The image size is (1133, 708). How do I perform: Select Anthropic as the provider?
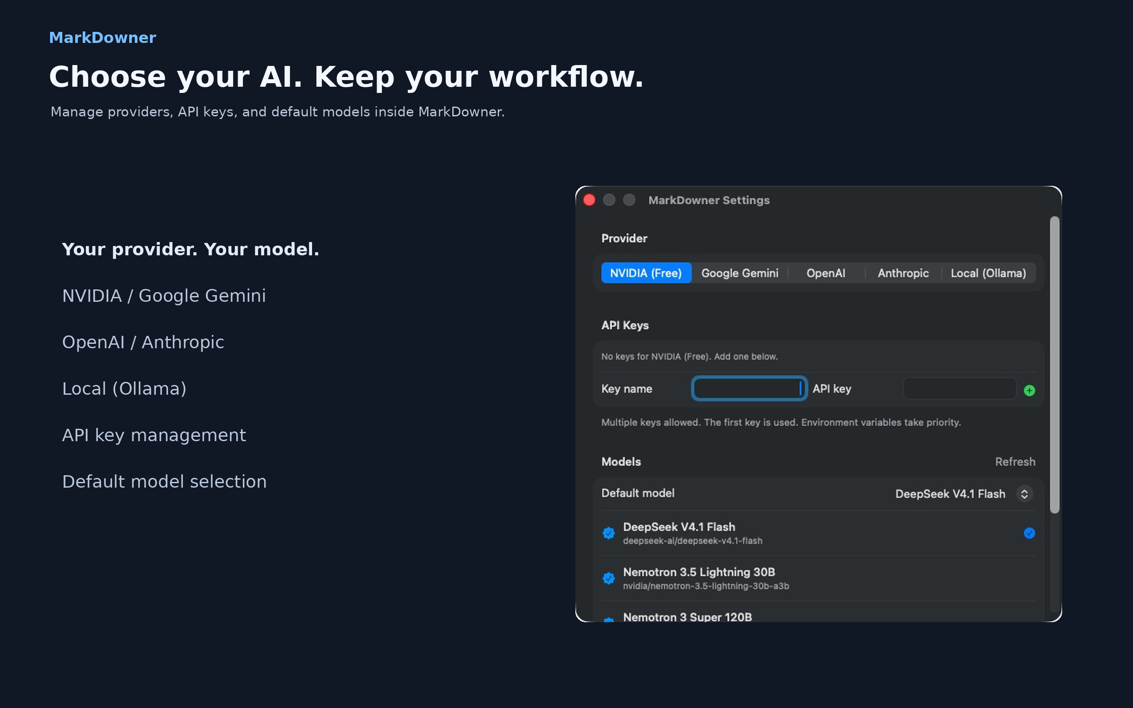tap(903, 273)
